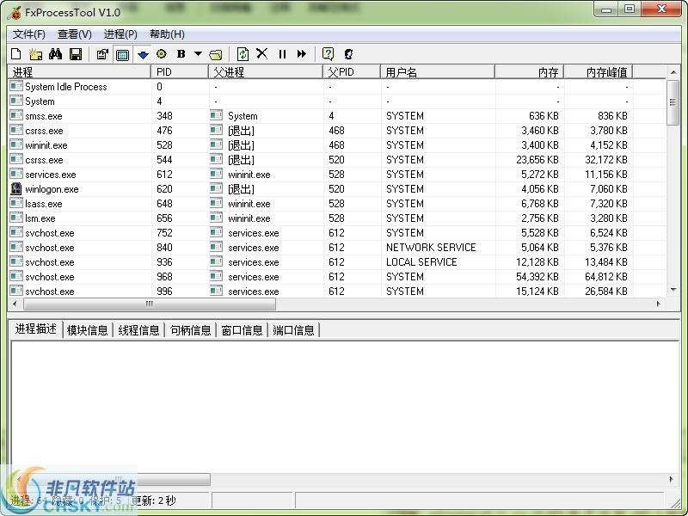This screenshot has width=688, height=516.
Task: Toggle the Pause refresh toolbar button
Action: [281, 53]
